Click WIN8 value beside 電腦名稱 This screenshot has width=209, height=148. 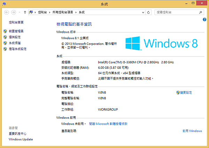tap(102, 92)
